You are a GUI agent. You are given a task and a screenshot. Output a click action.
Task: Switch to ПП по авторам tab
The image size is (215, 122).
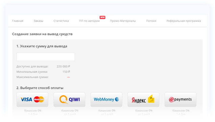pos(89,21)
